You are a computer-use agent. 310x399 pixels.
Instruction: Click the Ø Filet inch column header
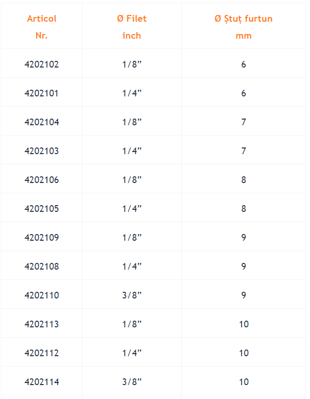point(132,27)
